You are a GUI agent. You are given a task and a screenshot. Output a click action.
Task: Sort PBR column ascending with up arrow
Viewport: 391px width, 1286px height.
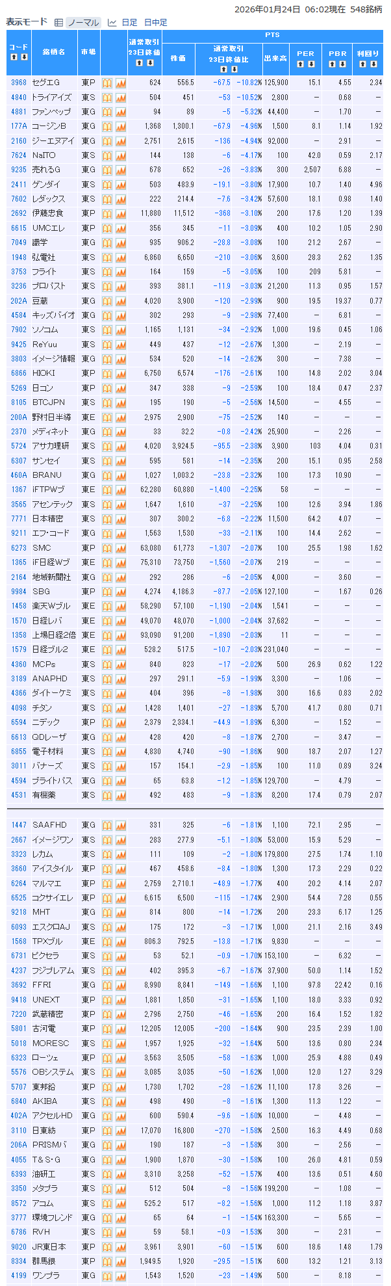(x=333, y=64)
